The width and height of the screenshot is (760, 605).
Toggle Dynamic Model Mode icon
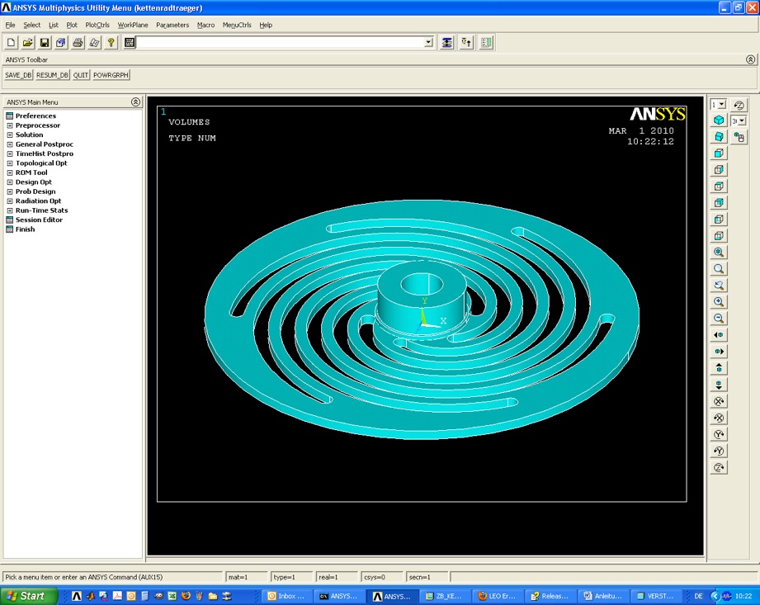point(739,137)
